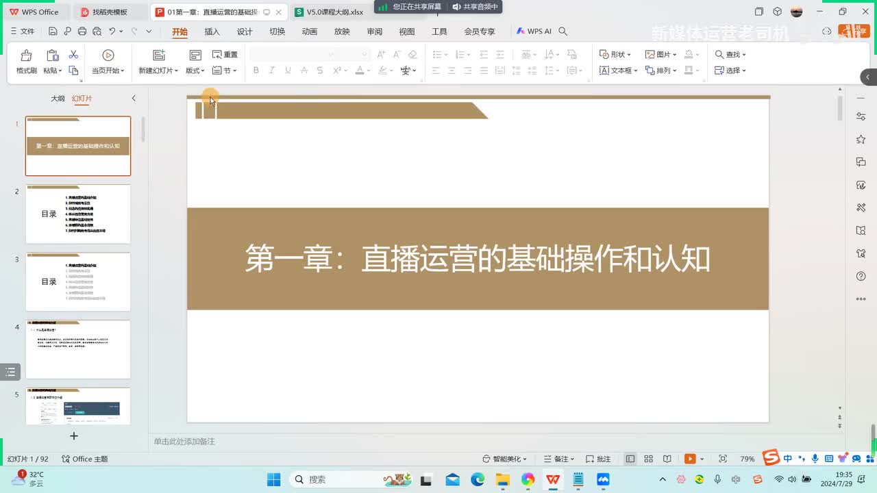Open the Arrange (排列) dropdown
The height and width of the screenshot is (493, 877).
tap(660, 71)
